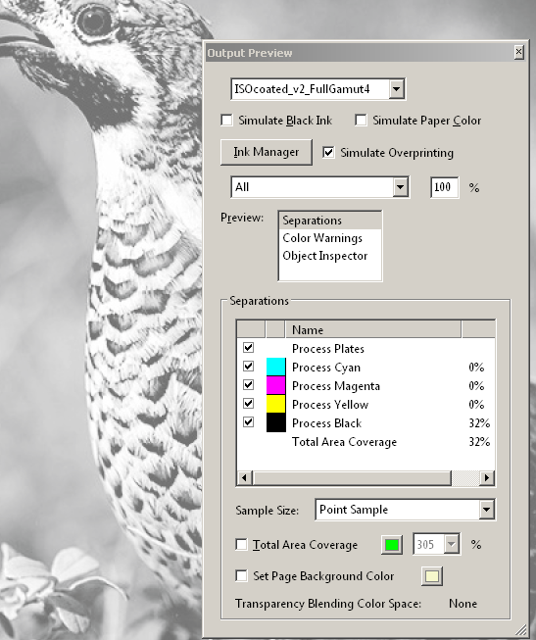This screenshot has height=640, width=536.
Task: Open the 305 percent coverage limit dropdown
Action: [451, 544]
